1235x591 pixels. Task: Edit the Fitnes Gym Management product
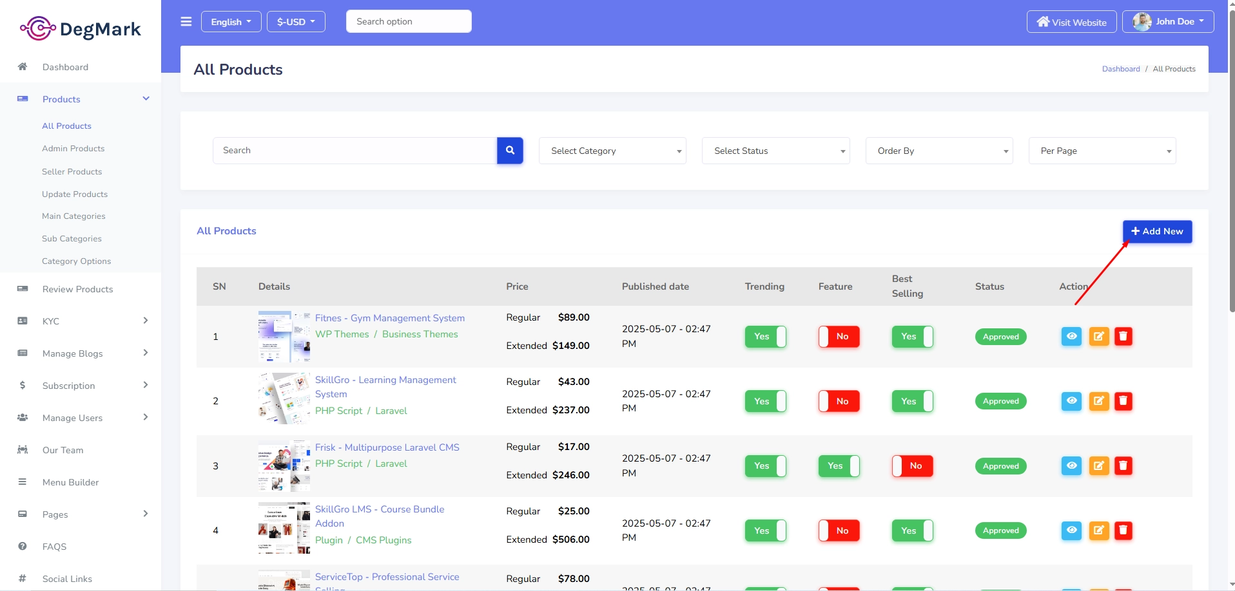point(1099,336)
